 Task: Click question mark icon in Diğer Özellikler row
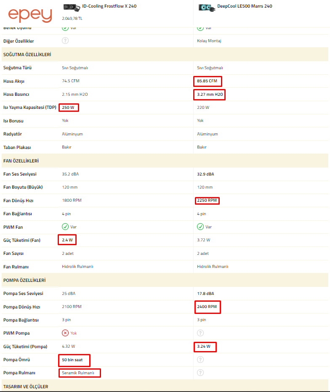pos(65,41)
